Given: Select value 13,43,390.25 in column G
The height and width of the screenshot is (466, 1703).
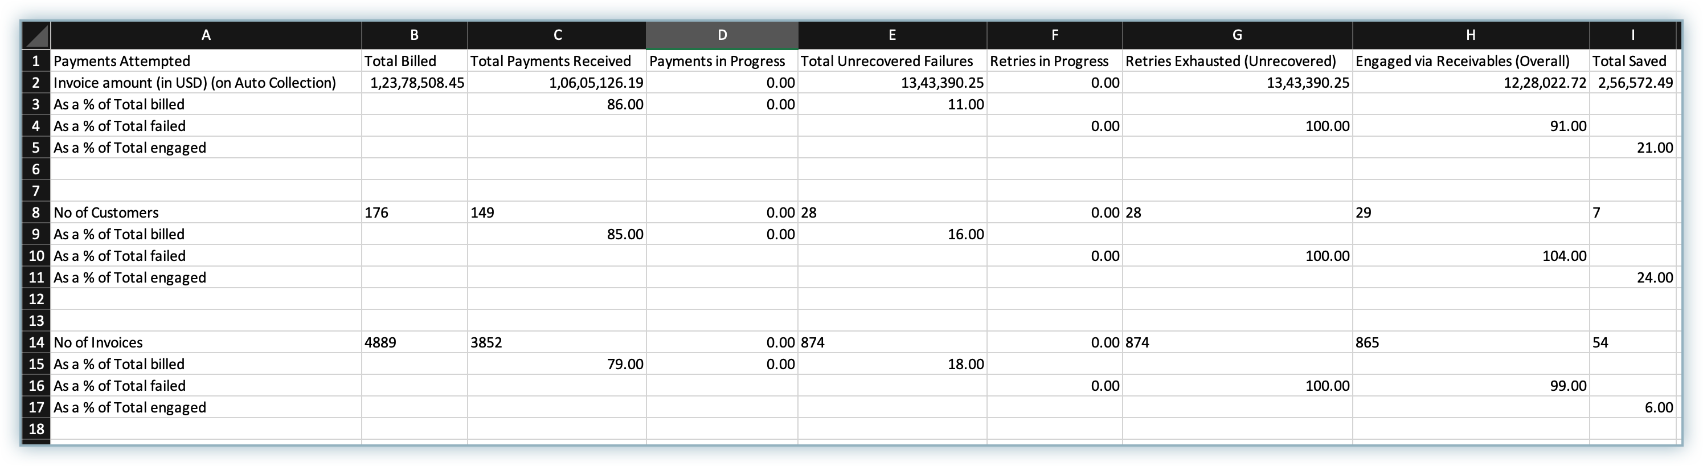Looking at the screenshot, I should [x=1238, y=83].
